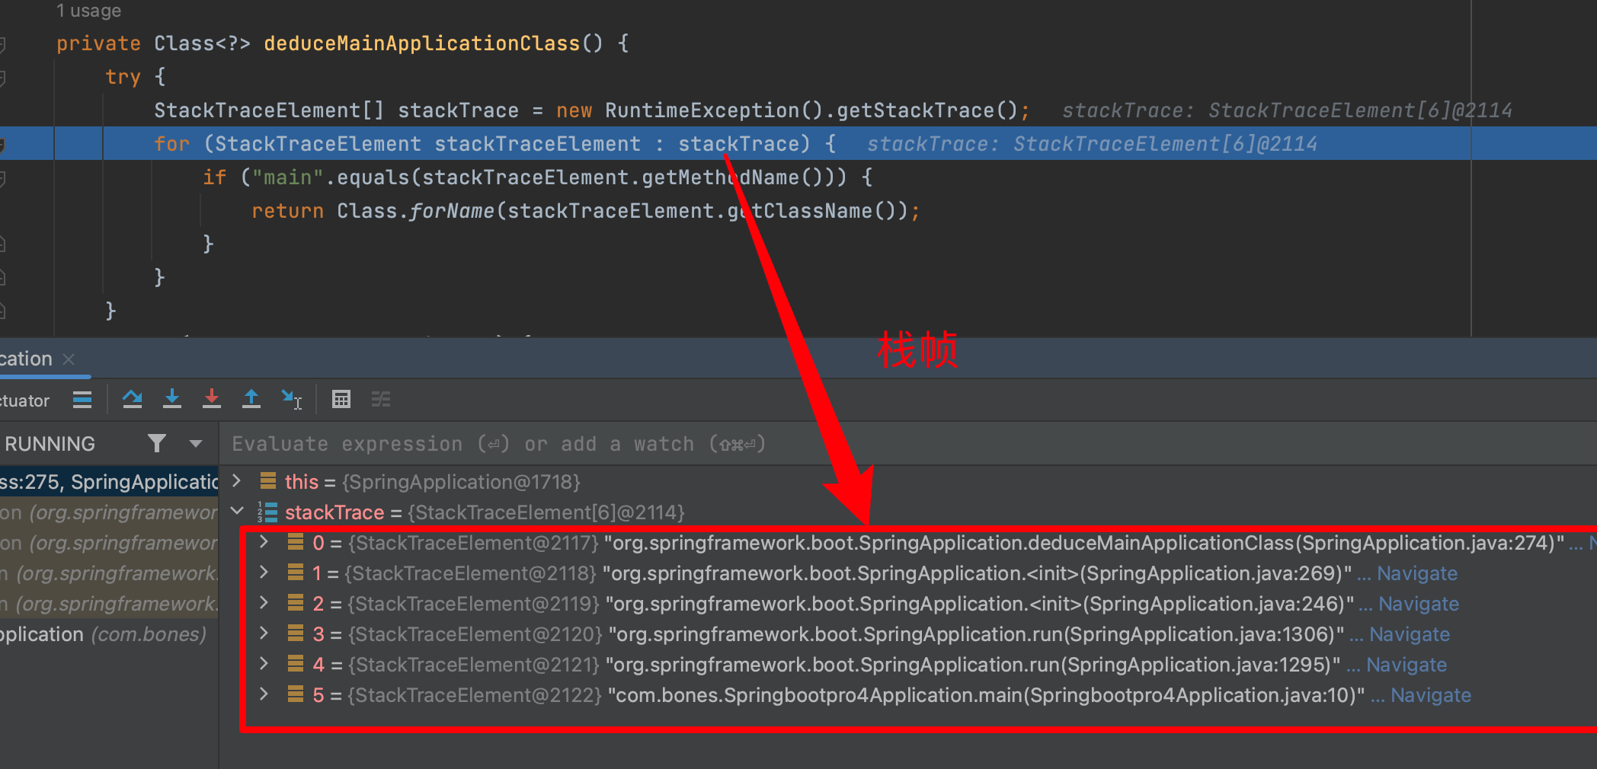Click the Run to Cursor icon
Viewport: 1597px width, 769px height.
(292, 399)
